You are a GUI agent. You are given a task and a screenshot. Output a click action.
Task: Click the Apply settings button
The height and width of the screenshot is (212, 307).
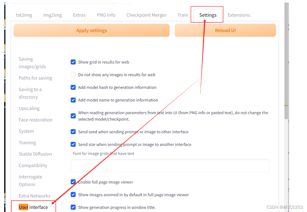coord(91,30)
